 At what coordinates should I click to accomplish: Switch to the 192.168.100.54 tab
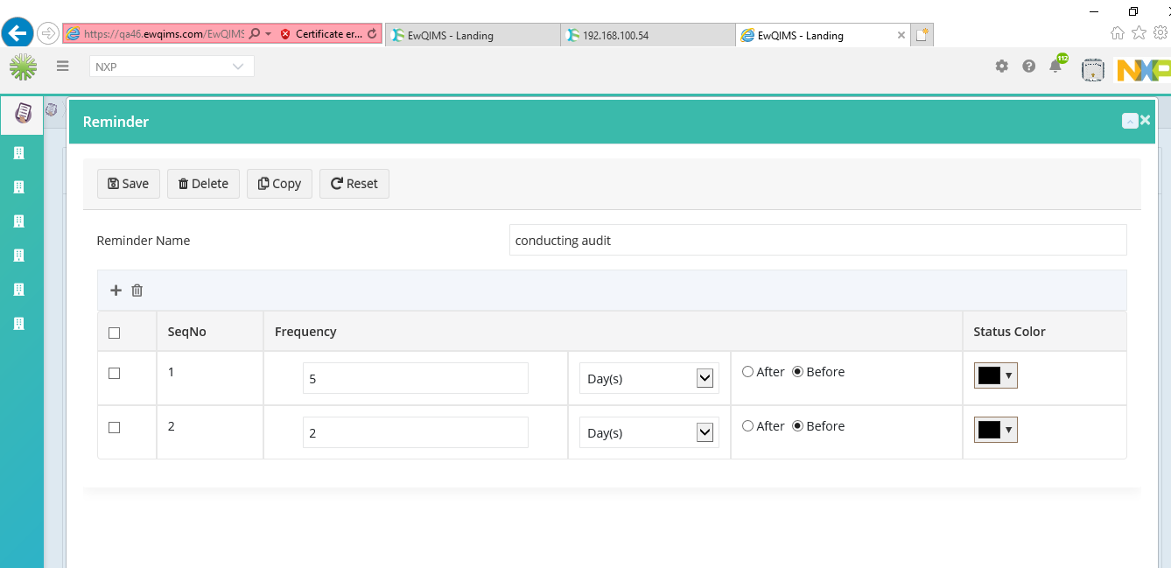coord(648,35)
